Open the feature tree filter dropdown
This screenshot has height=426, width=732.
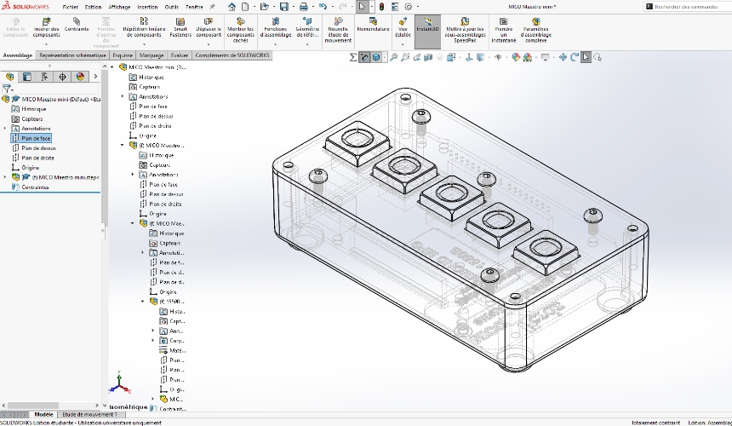pos(8,89)
